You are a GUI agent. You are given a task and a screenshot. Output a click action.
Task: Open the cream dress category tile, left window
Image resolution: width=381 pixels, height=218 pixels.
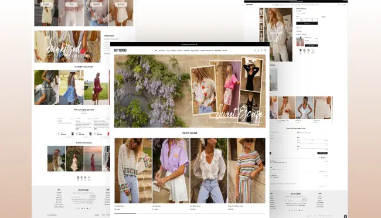click(46, 13)
